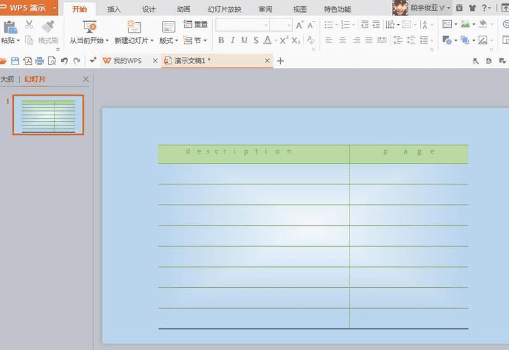This screenshot has width=509, height=350.
Task: Start slideshow from current slide icon
Action: 90,27
